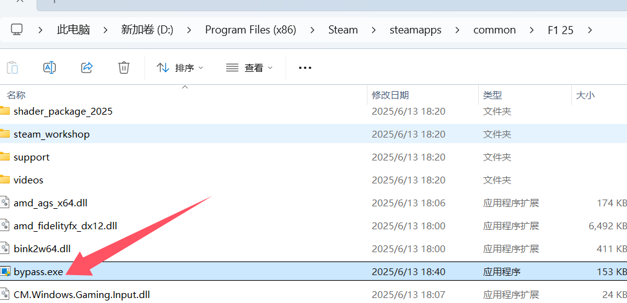Viewport: 627px width, 303px height.
Task: Click folder icon of steam_workshop row
Action: 4,134
